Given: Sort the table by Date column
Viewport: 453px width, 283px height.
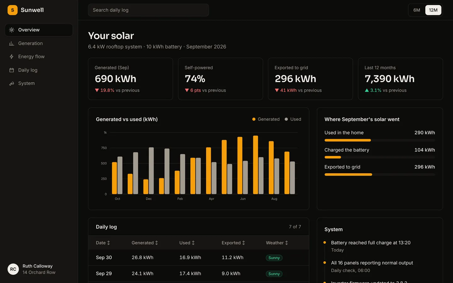Looking at the screenshot, I should coord(103,243).
